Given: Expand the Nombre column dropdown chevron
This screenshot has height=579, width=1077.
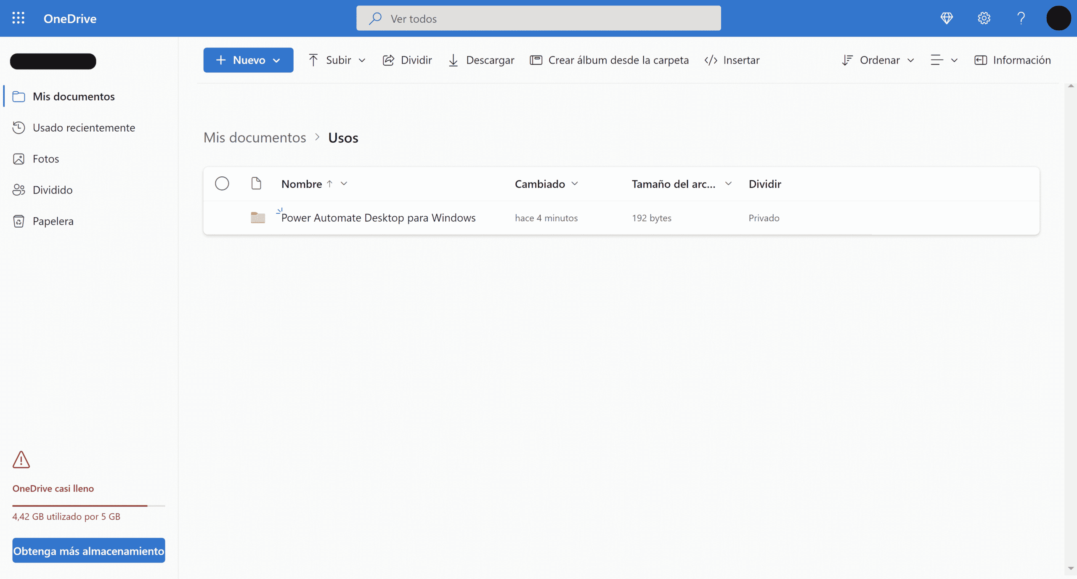Looking at the screenshot, I should (x=344, y=183).
